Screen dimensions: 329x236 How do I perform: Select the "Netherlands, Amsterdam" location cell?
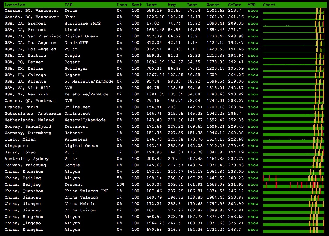pos(33,114)
